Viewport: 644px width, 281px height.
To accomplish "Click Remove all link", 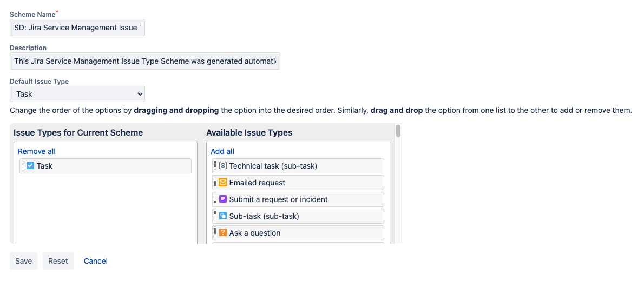I will click(37, 151).
